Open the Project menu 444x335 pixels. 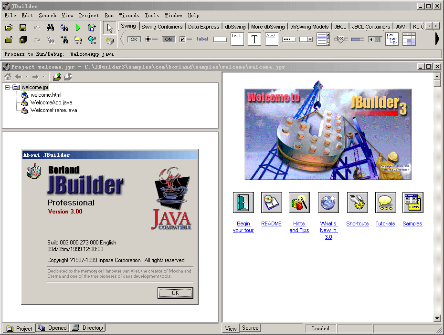pos(89,15)
